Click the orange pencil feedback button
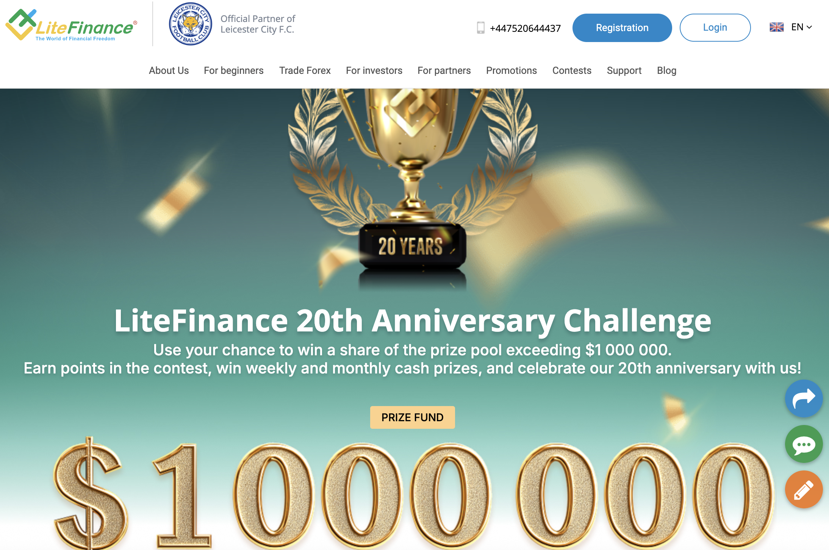The image size is (829, 550). [804, 489]
